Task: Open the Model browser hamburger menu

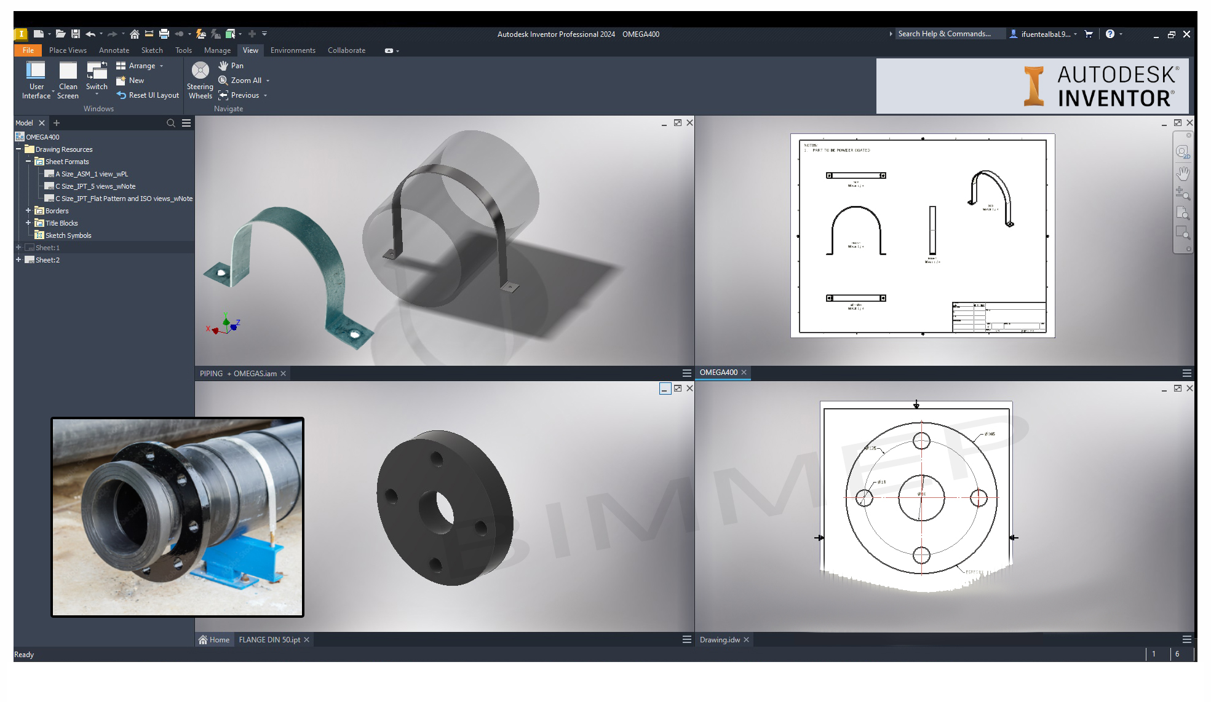Action: pos(186,124)
